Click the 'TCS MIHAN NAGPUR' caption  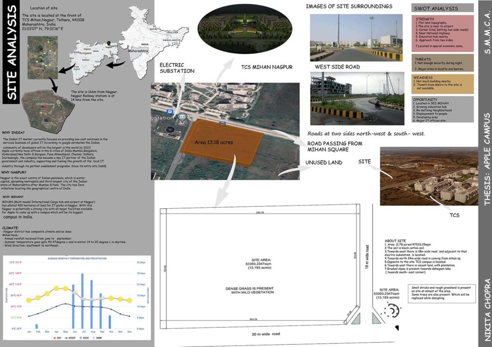click(x=267, y=67)
